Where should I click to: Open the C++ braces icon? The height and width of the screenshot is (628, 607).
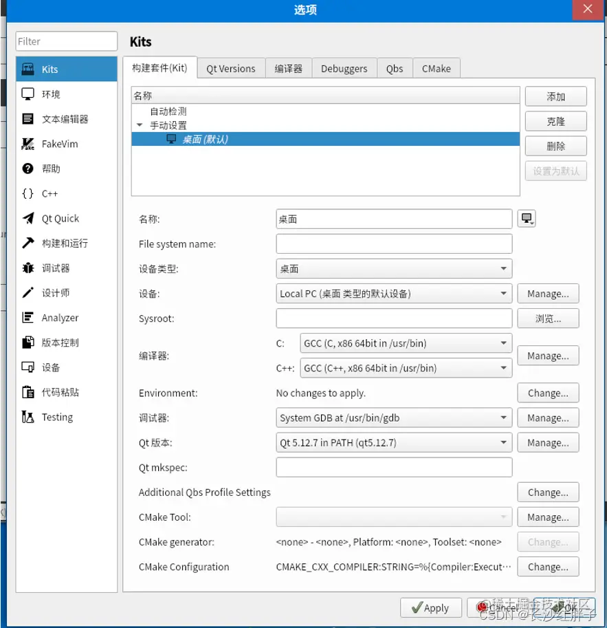click(x=27, y=193)
